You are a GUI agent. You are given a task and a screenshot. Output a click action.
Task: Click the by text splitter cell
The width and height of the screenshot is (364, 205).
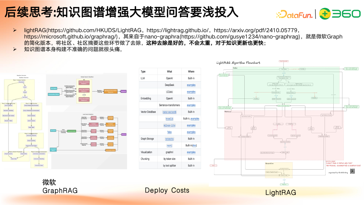tap(170, 166)
